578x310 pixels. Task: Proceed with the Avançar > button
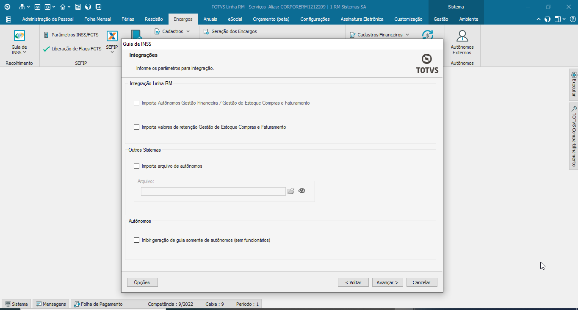click(387, 282)
